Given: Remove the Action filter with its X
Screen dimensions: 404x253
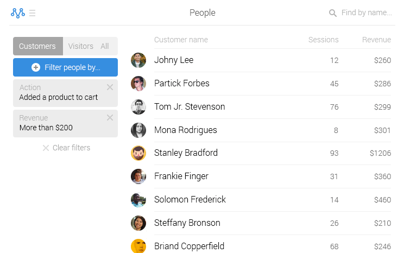Looking at the screenshot, I should click(110, 87).
